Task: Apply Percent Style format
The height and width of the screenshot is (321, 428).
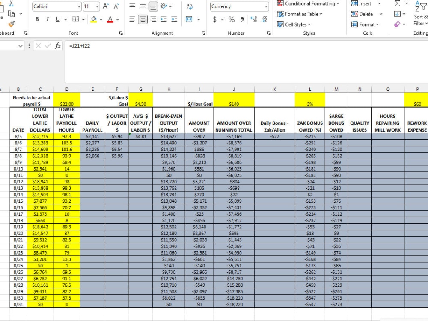Action: 232,19
